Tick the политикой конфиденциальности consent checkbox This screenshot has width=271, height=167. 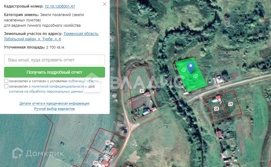[6, 86]
